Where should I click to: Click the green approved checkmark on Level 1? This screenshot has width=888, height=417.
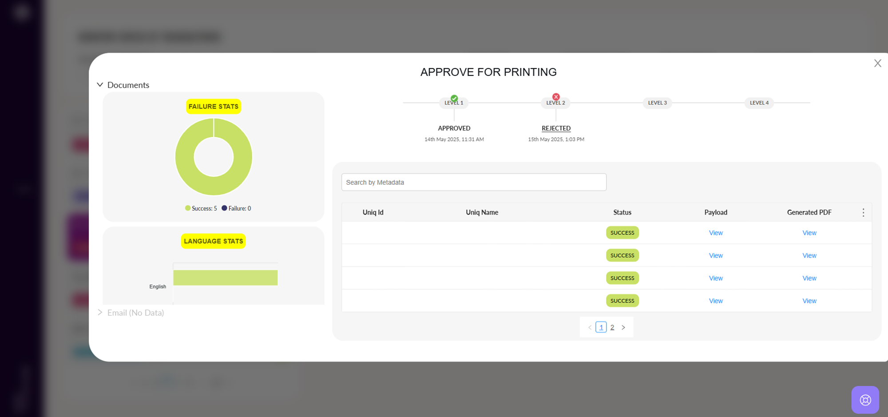pyautogui.click(x=454, y=98)
